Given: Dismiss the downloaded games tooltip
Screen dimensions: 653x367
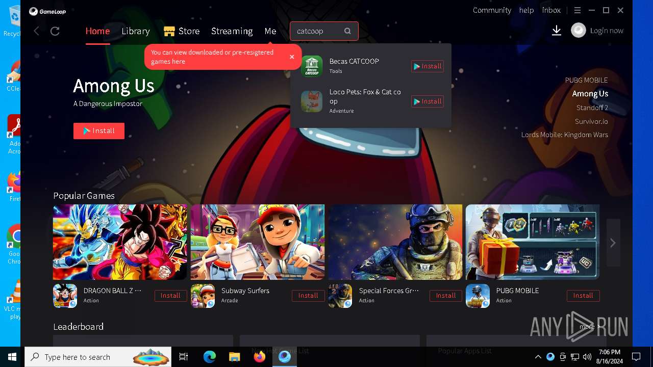Looking at the screenshot, I should [x=292, y=57].
